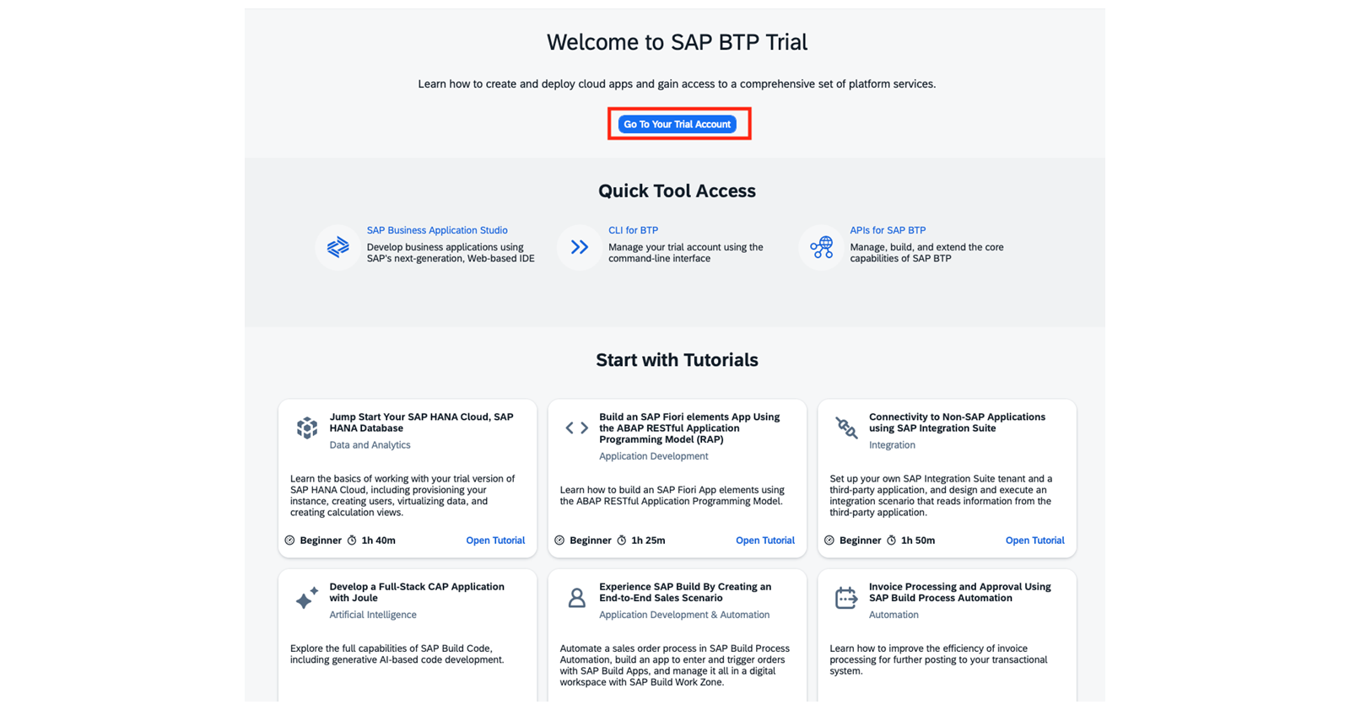Click the clock icon beside 1h 40m
The height and width of the screenshot is (710, 1350).
point(352,541)
